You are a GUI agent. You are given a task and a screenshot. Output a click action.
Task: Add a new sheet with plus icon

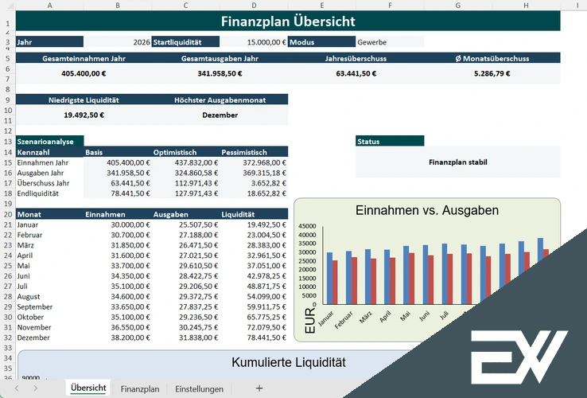coord(259,388)
